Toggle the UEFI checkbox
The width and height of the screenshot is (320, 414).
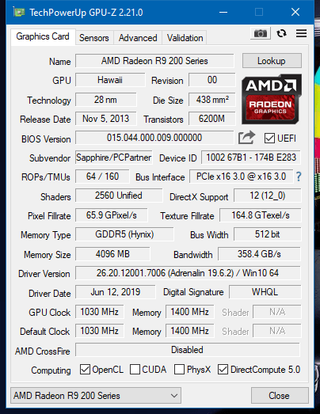269,138
